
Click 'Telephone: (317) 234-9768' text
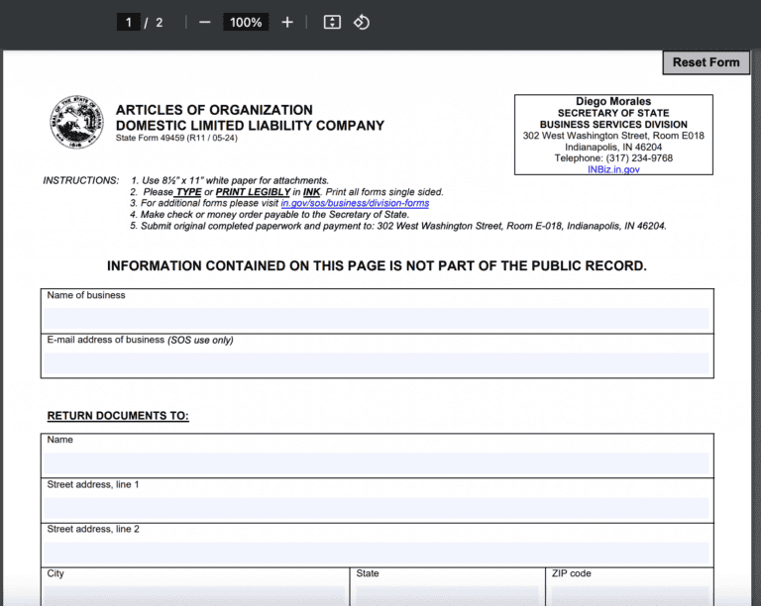coord(613,158)
